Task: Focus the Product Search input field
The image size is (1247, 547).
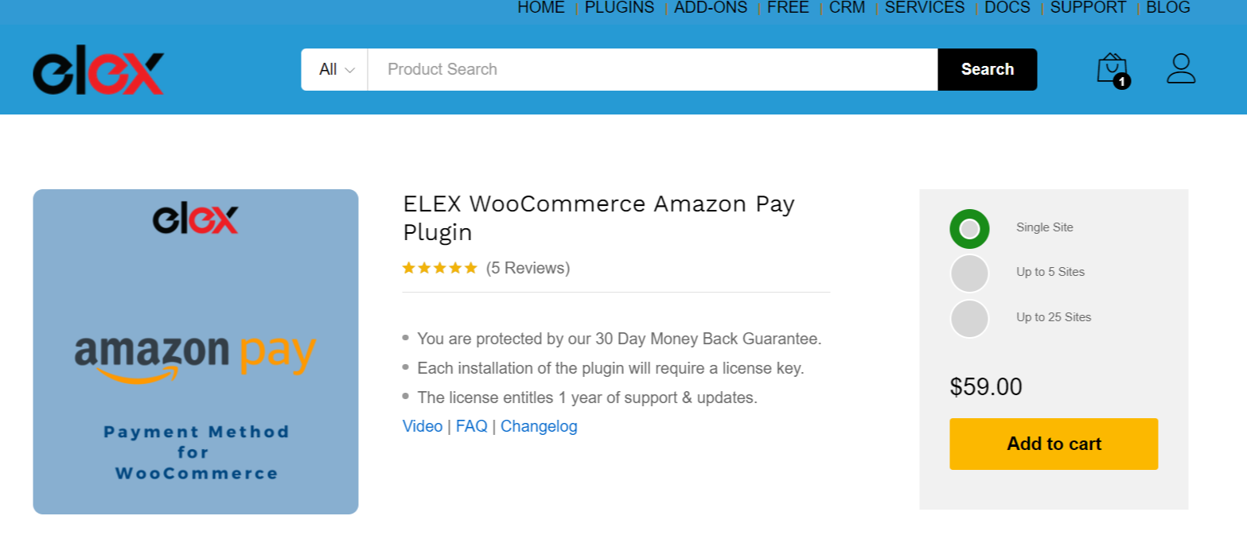Action: click(x=653, y=69)
